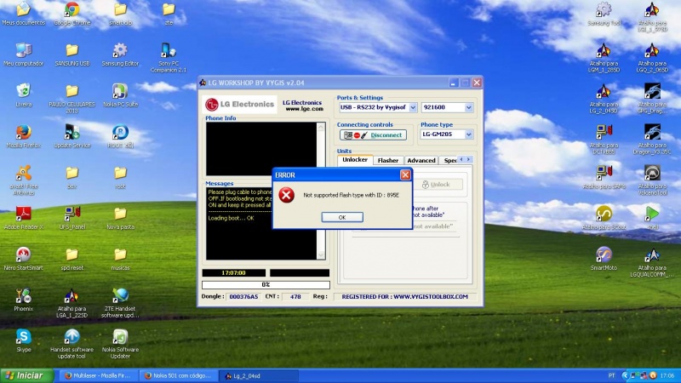
Task: Select the Atalho para VolcanoTool icon
Action: 652,180
